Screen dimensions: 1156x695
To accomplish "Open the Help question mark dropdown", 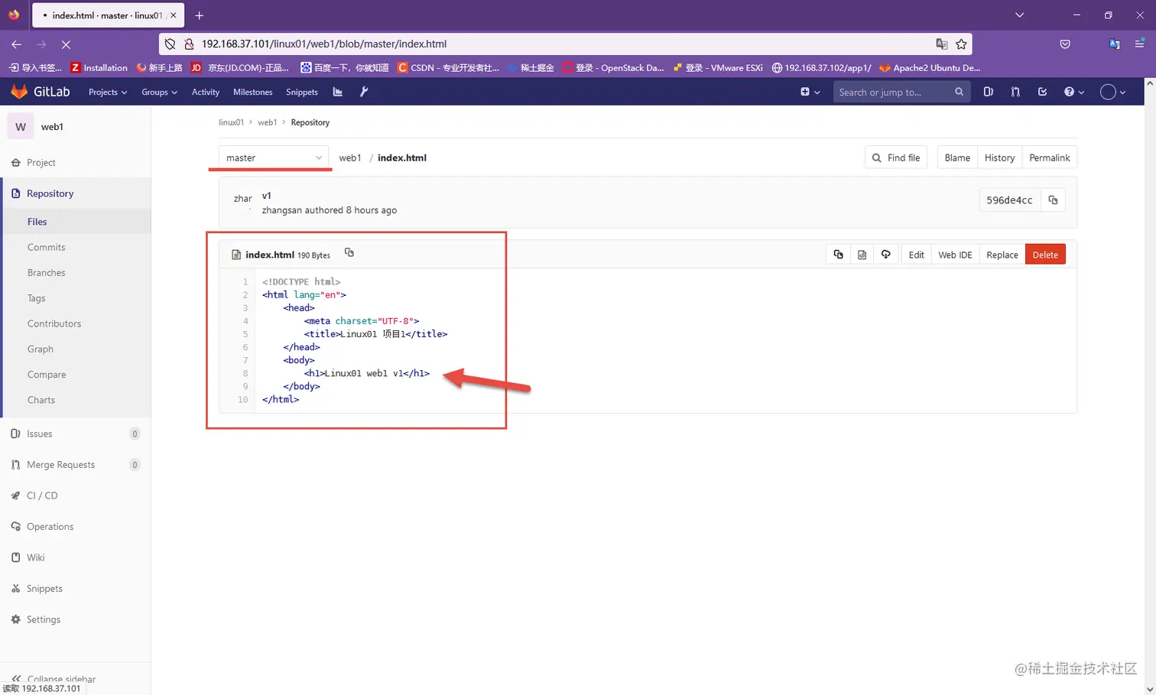I will [x=1073, y=92].
